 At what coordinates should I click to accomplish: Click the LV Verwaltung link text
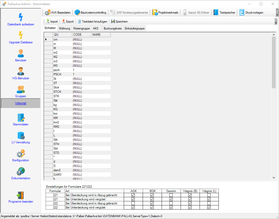(x=21, y=142)
